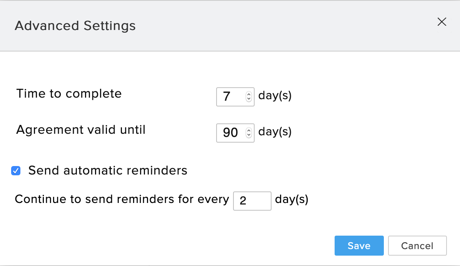460x266 pixels.
Task: Click day(s) text beside reminder interval field
Action: [x=292, y=199]
